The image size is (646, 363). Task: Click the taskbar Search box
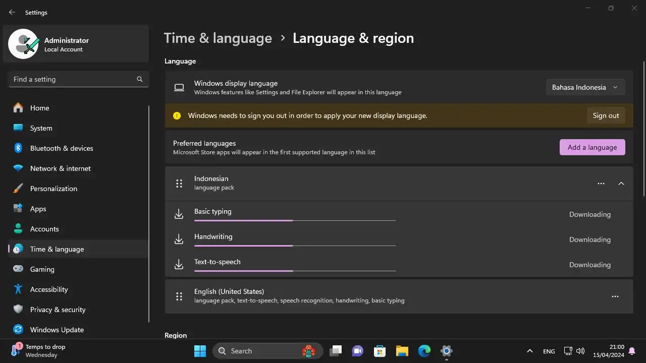pos(267,351)
